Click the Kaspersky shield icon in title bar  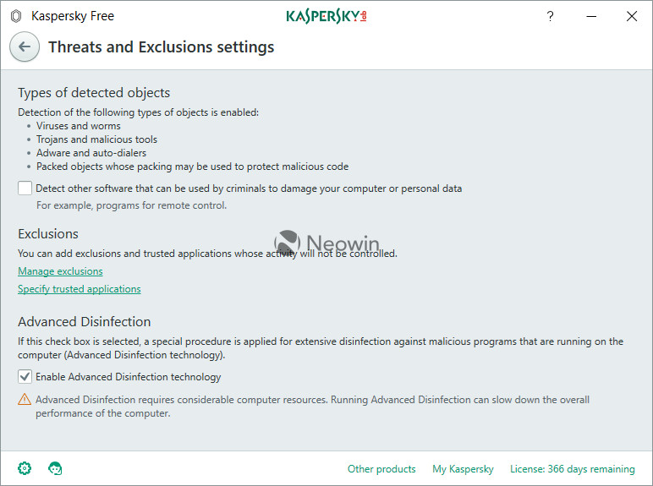click(16, 16)
